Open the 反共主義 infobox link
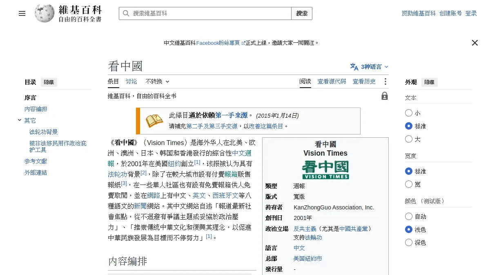 coord(305,229)
